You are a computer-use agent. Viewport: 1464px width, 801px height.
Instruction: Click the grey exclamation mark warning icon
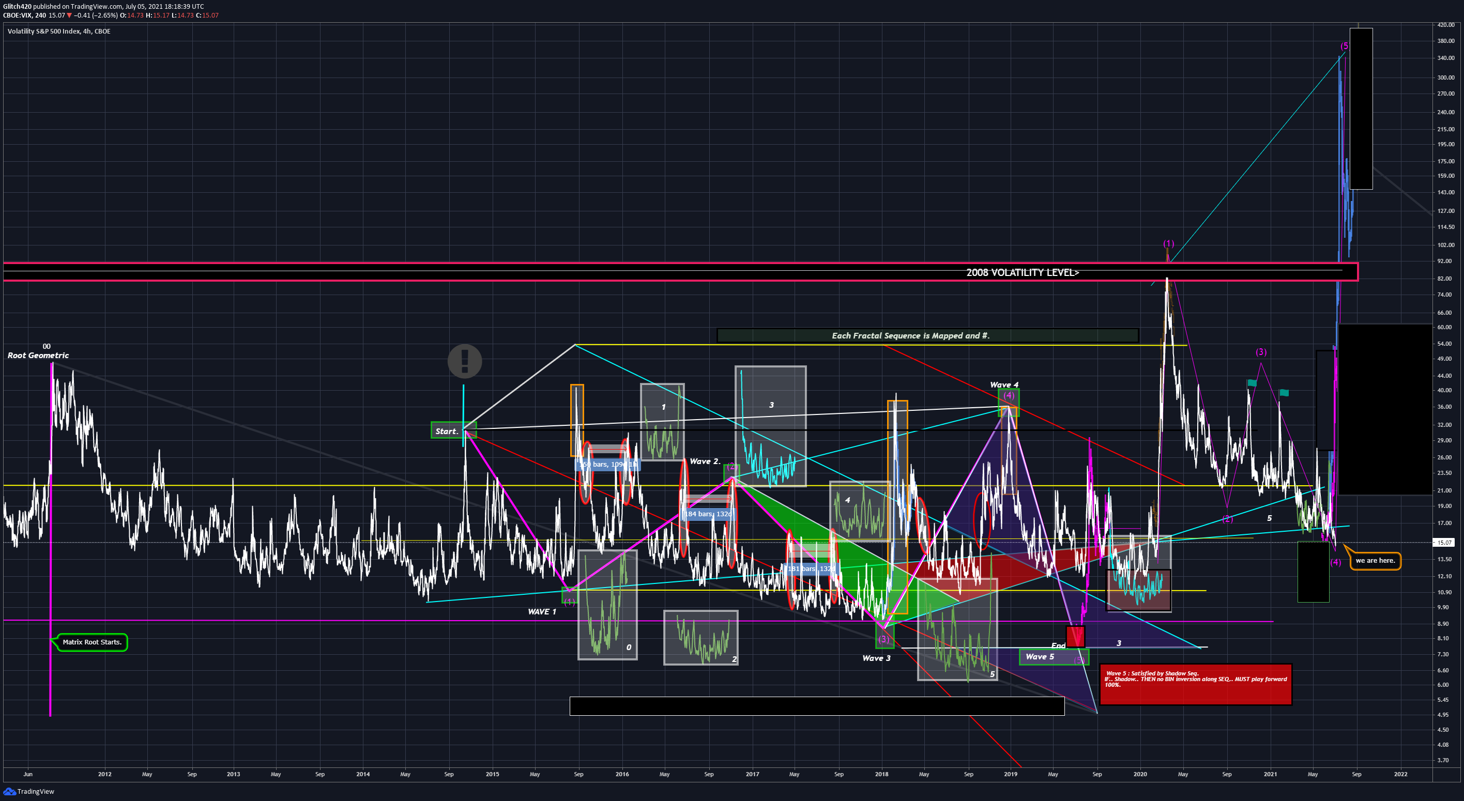tap(464, 361)
